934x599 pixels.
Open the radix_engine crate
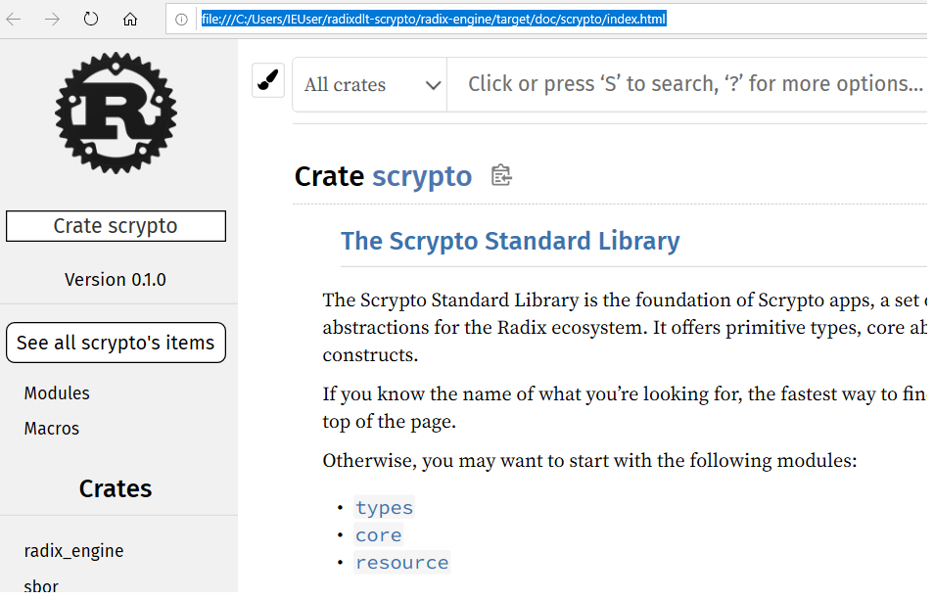pyautogui.click(x=74, y=551)
